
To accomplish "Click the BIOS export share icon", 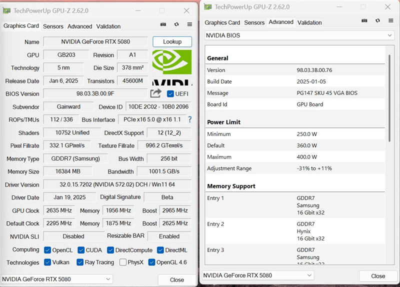I will [x=155, y=93].
